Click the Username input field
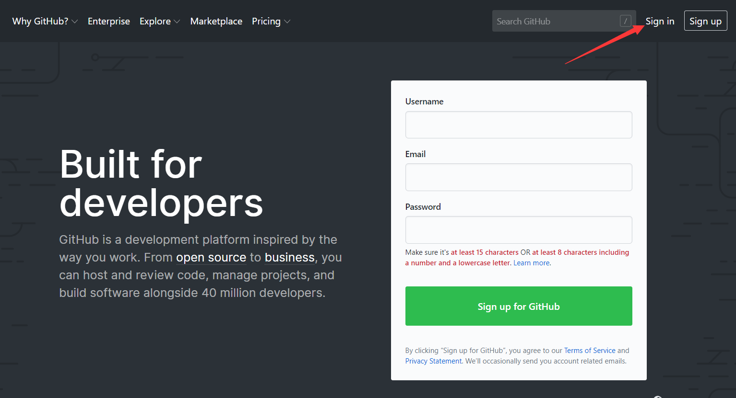This screenshot has height=398, width=736. tap(518, 125)
